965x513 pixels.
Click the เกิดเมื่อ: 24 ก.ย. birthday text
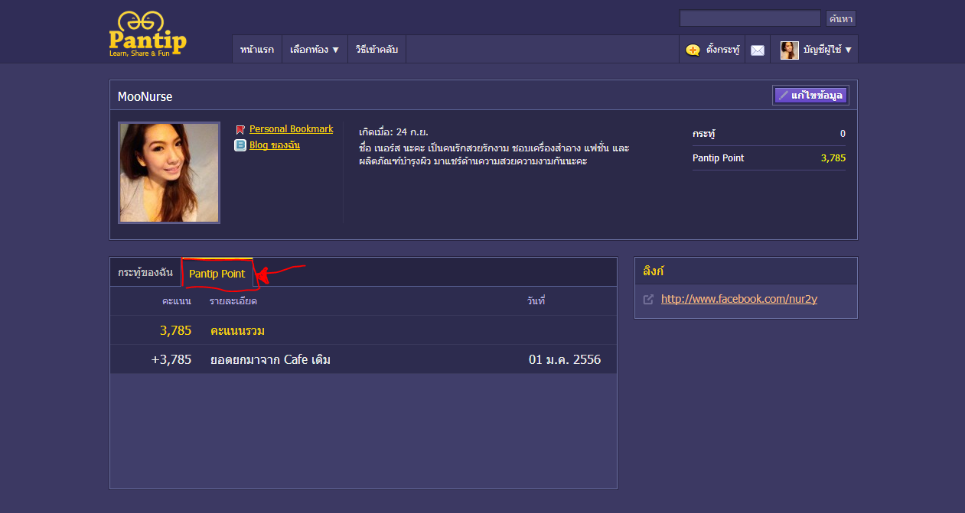click(394, 131)
